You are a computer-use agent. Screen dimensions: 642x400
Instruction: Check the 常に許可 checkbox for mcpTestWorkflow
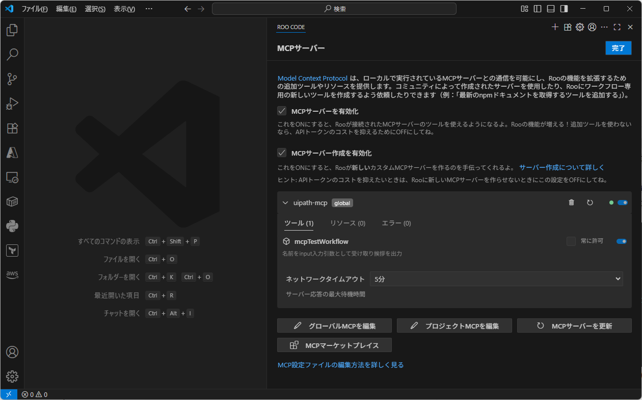coord(571,241)
